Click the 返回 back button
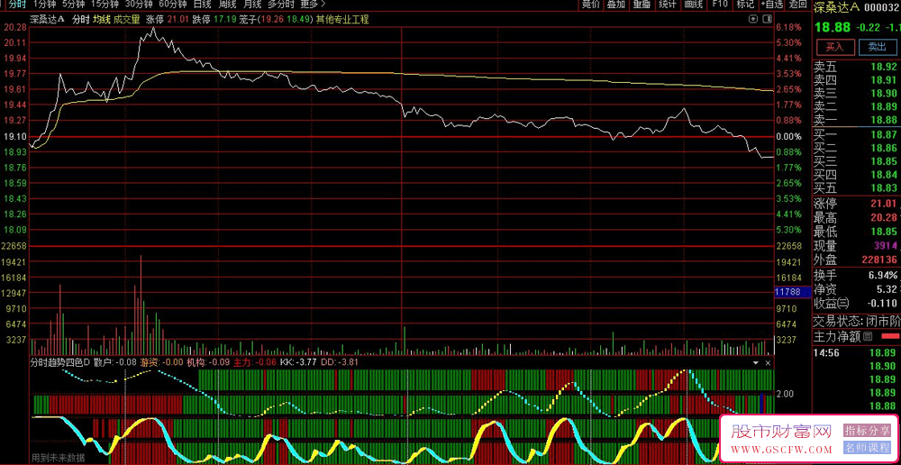The height and width of the screenshot is (465, 901). click(797, 4)
